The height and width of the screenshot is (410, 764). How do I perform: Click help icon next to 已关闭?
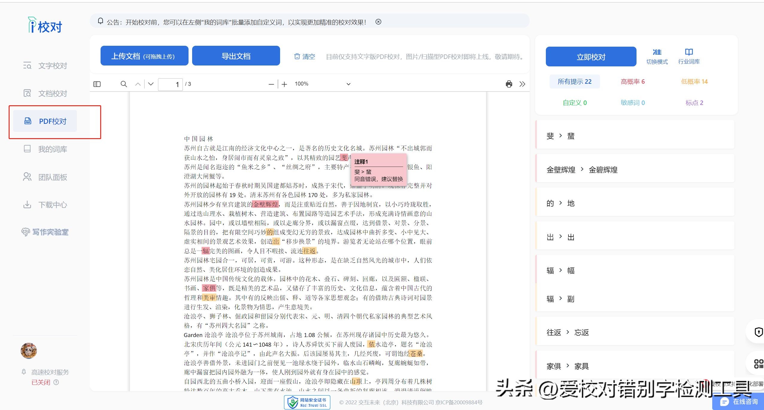coord(56,382)
